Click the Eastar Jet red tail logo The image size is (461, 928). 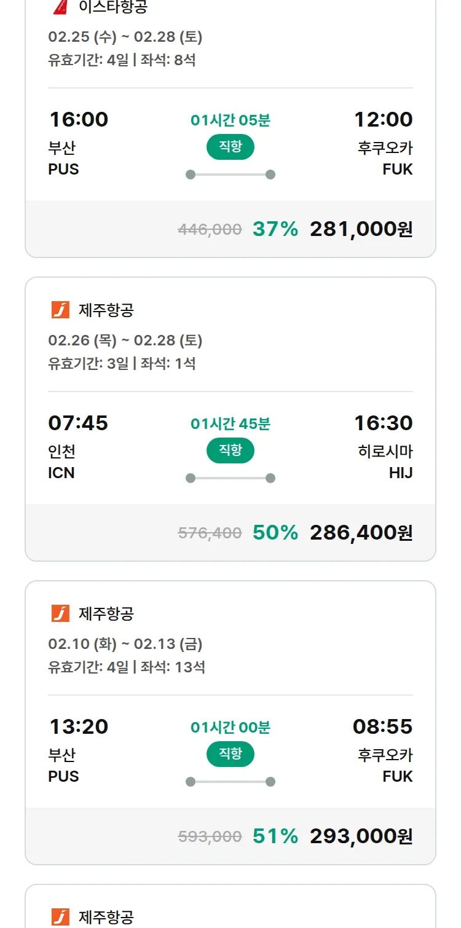[60, 7]
